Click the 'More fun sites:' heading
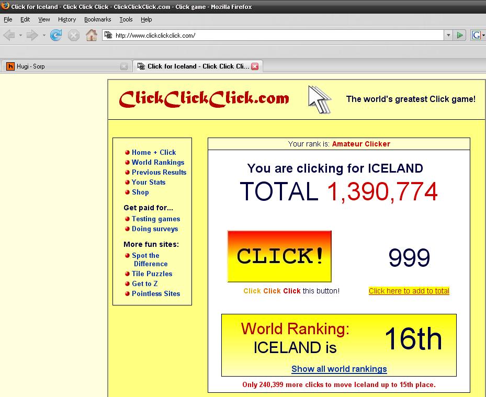This screenshot has width=486, height=397. (151, 244)
